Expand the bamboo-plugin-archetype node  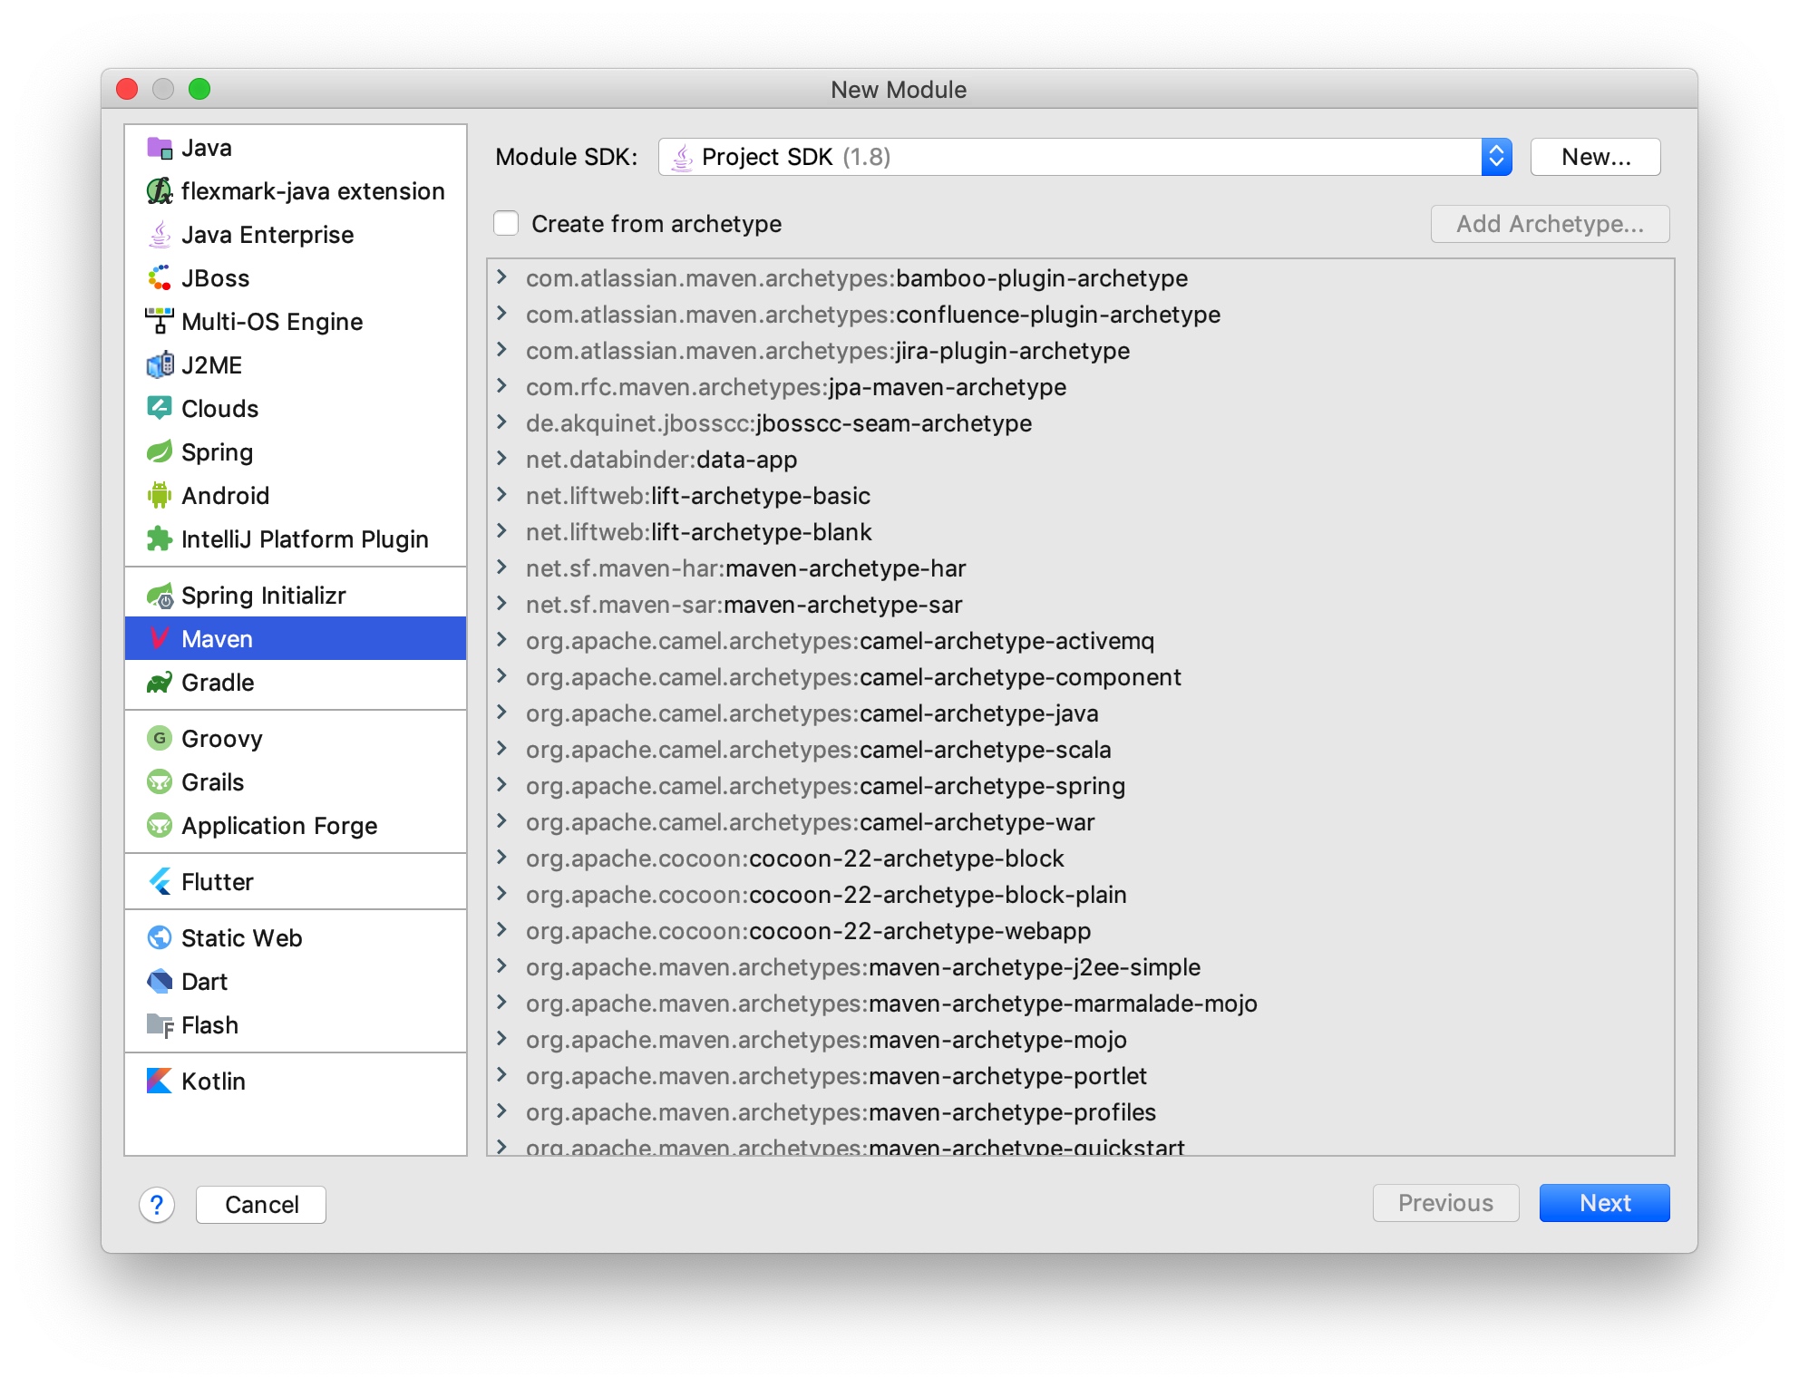(501, 277)
